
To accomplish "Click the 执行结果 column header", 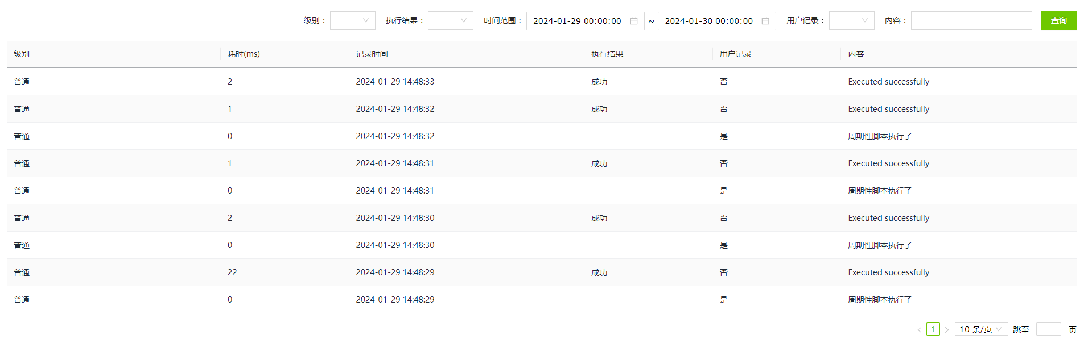I will (x=607, y=54).
